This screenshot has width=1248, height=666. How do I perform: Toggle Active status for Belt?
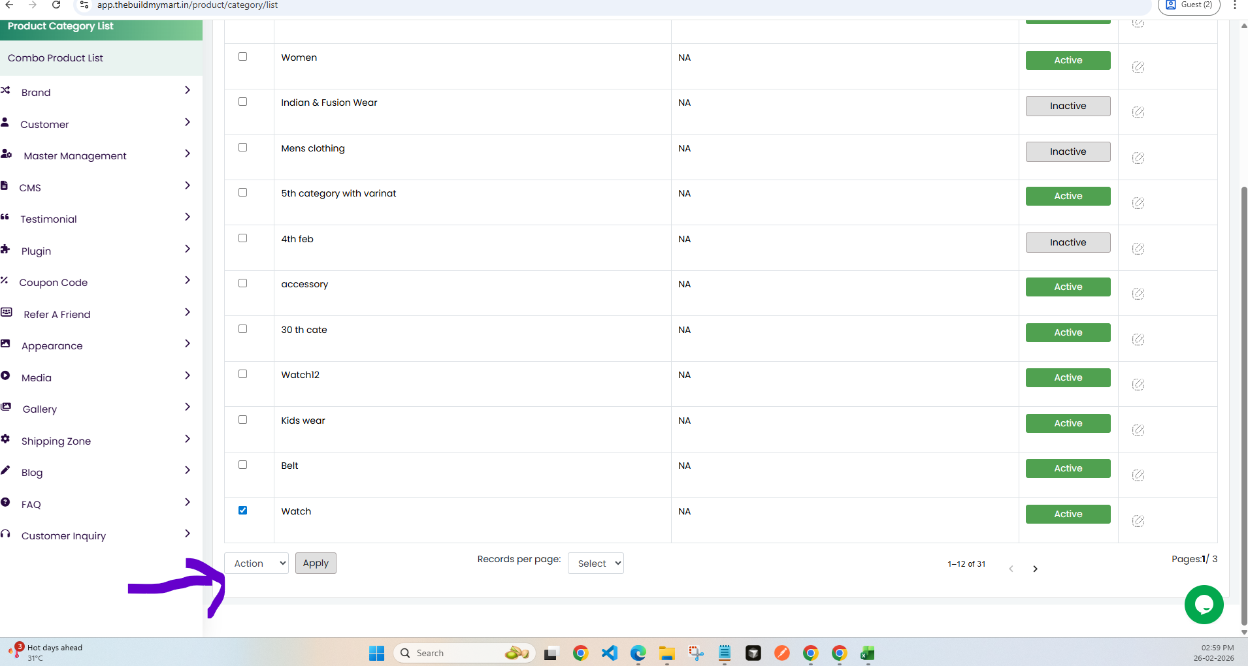tap(1068, 468)
